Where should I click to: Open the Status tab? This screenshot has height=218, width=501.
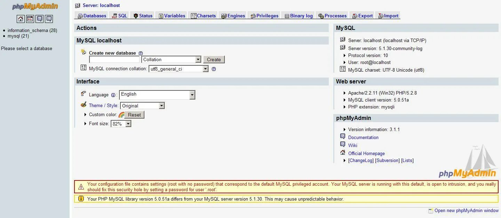click(143, 16)
